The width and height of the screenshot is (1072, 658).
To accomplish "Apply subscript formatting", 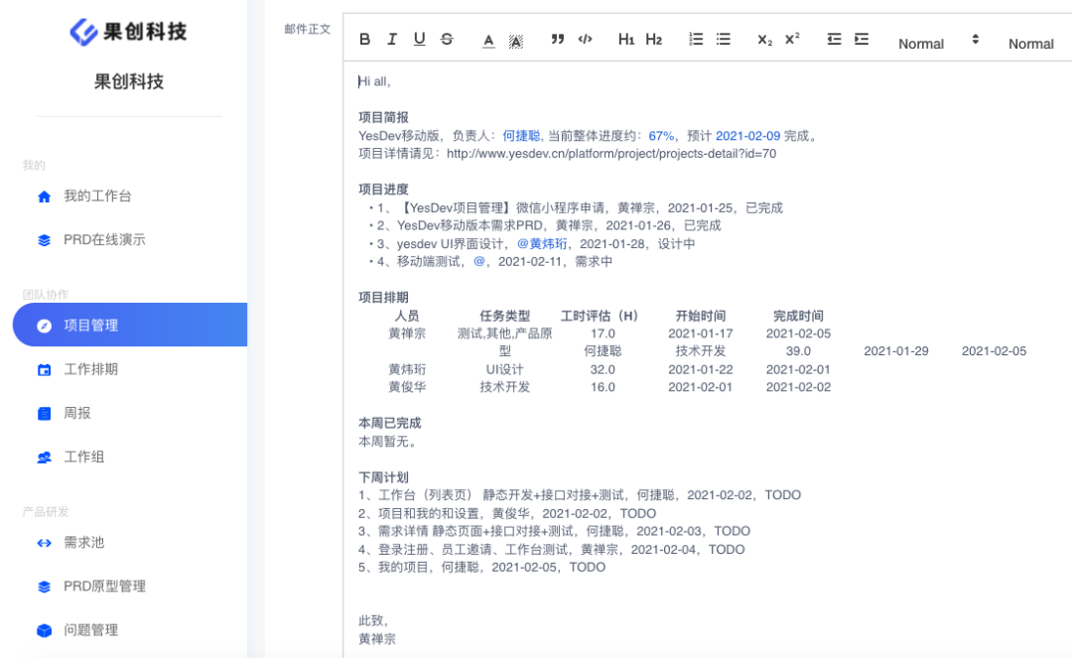I will coord(764,40).
